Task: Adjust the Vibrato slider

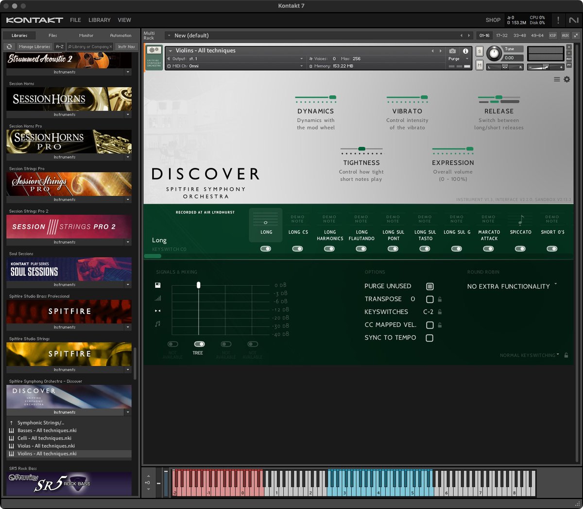Action: (407, 98)
